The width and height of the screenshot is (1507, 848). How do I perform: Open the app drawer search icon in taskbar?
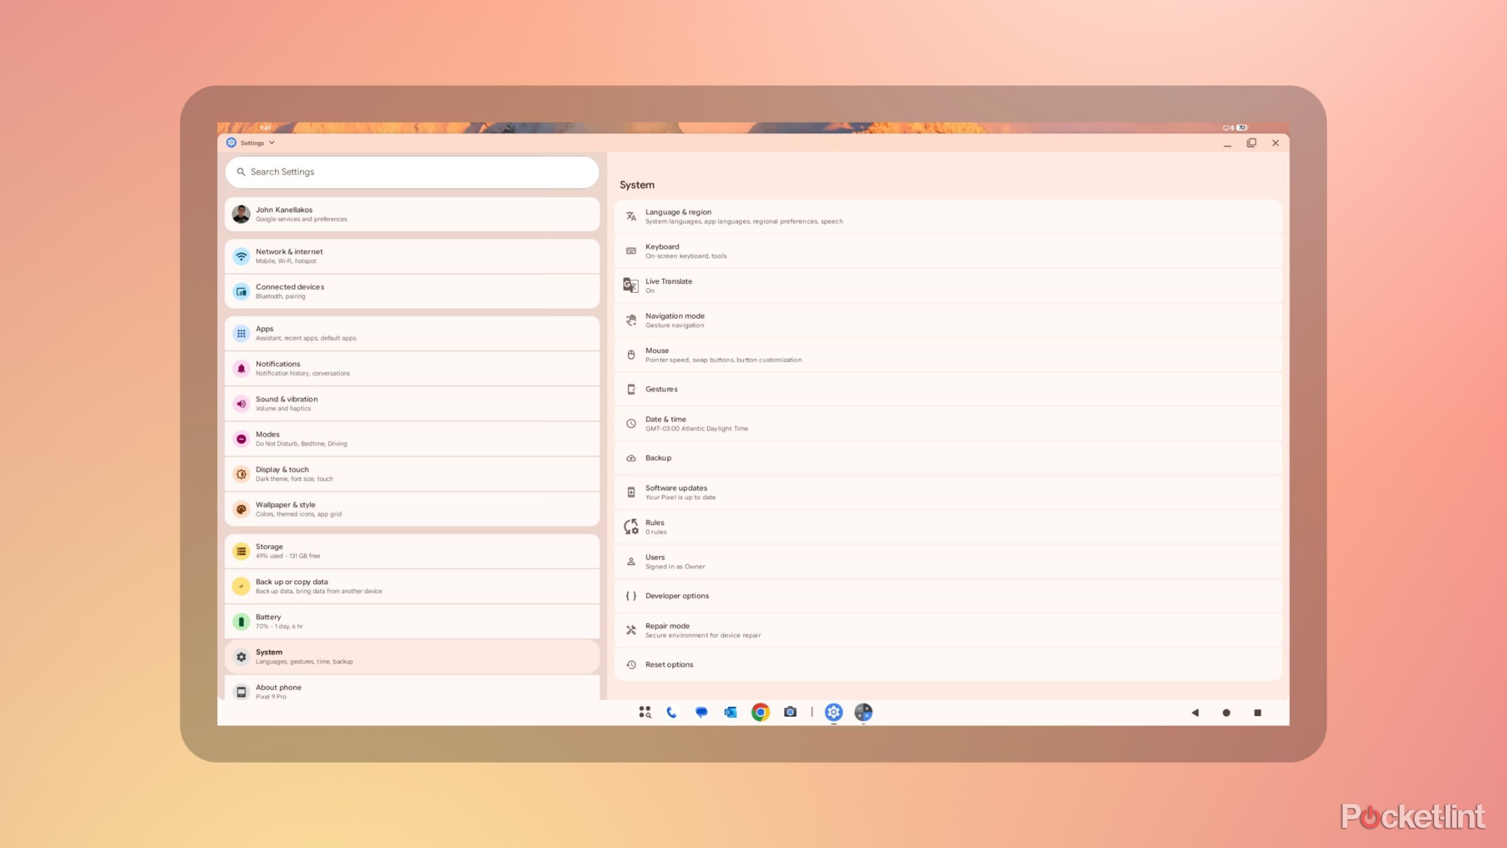(645, 713)
